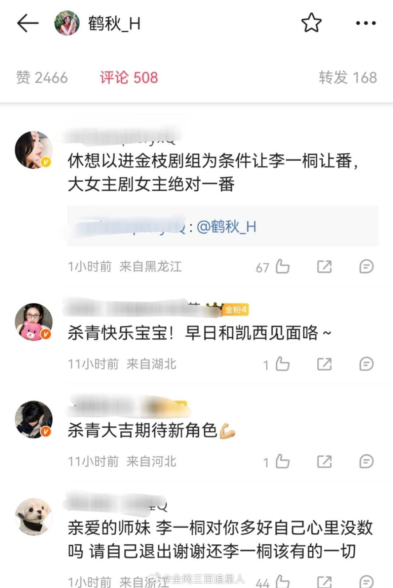Favorite the post with the star icon
The width and height of the screenshot is (393, 588).
point(311,23)
